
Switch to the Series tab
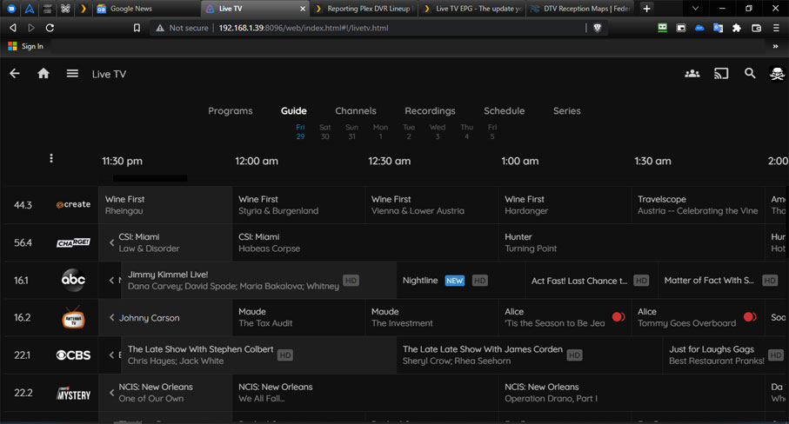point(567,111)
